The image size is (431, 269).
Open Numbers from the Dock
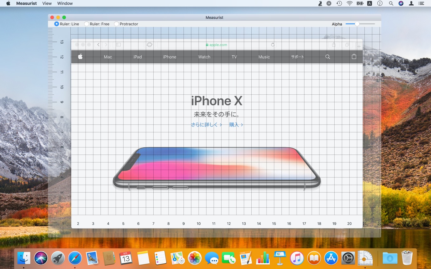click(263, 258)
